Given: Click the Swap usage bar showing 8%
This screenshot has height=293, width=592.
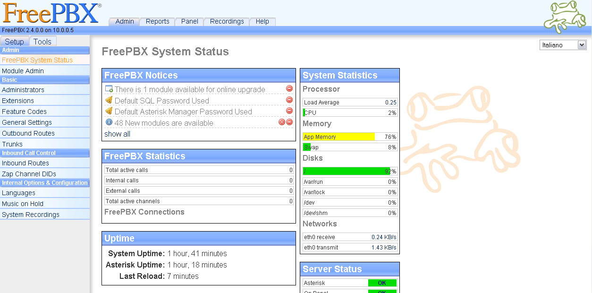Looking at the screenshot, I should 350,147.
